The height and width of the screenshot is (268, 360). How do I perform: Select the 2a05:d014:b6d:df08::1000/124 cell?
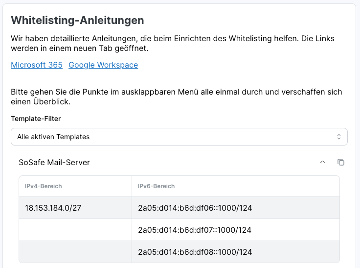tap(195, 252)
